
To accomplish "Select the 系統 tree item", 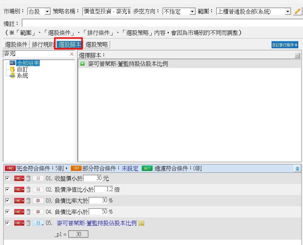I will point(22,76).
